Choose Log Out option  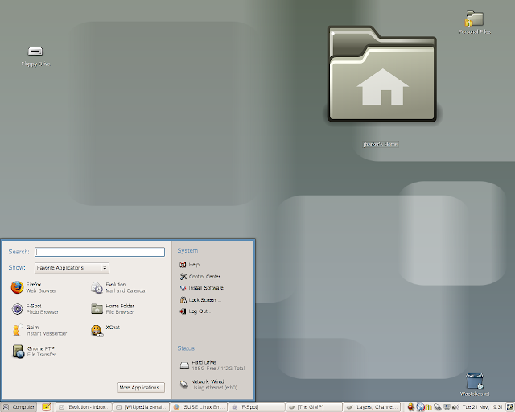(196, 311)
